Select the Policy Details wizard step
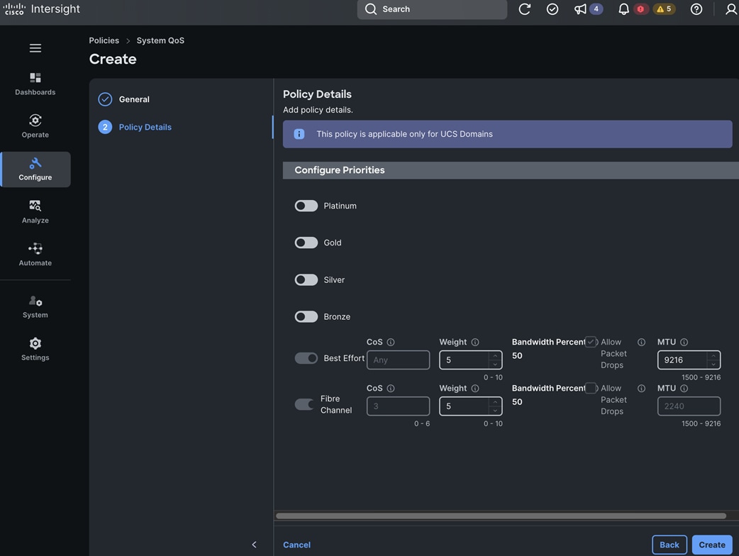The height and width of the screenshot is (556, 739). (135, 127)
